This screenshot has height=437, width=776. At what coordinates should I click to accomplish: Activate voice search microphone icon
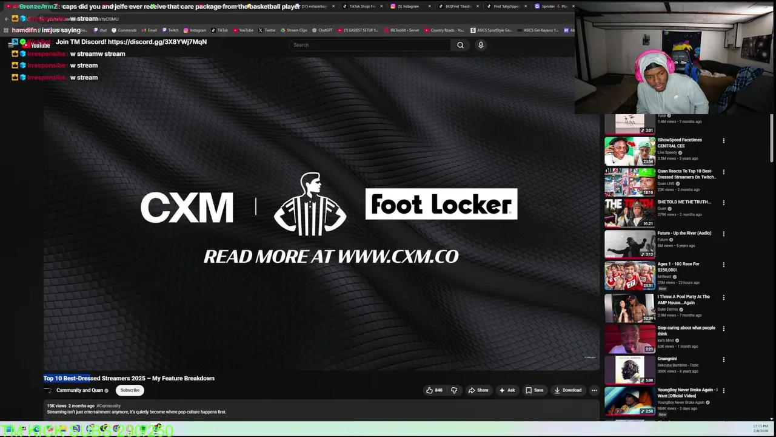[481, 45]
